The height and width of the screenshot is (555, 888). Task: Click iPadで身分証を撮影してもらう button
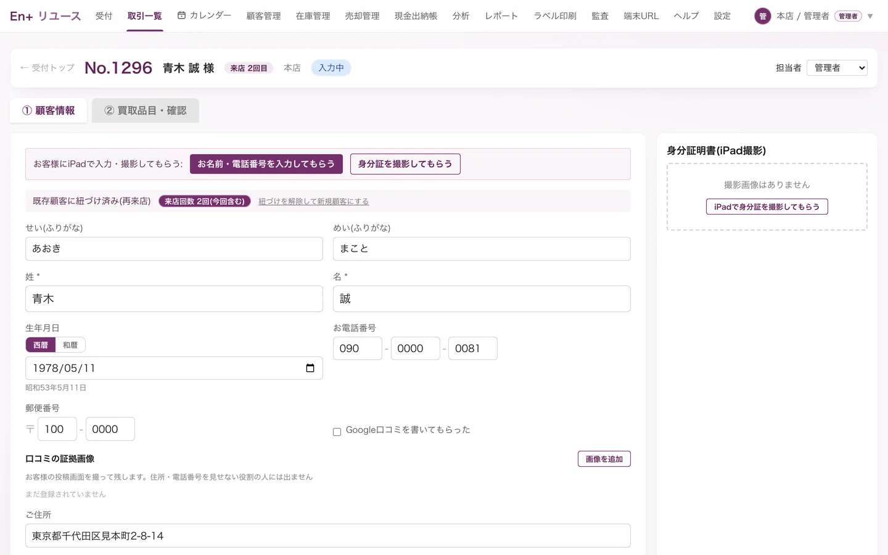click(x=767, y=207)
